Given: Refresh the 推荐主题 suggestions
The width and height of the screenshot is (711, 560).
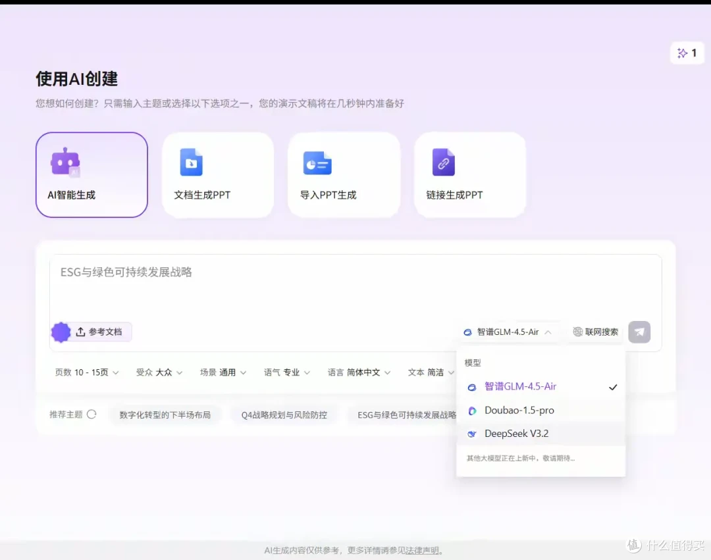Looking at the screenshot, I should 92,415.
